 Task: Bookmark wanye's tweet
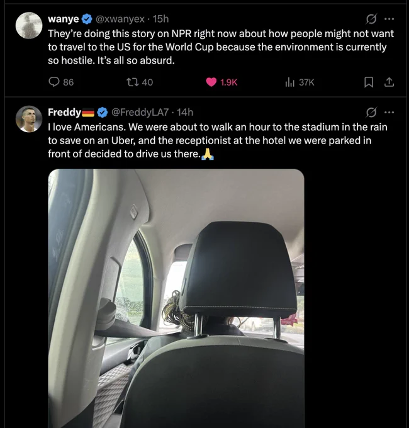[369, 82]
